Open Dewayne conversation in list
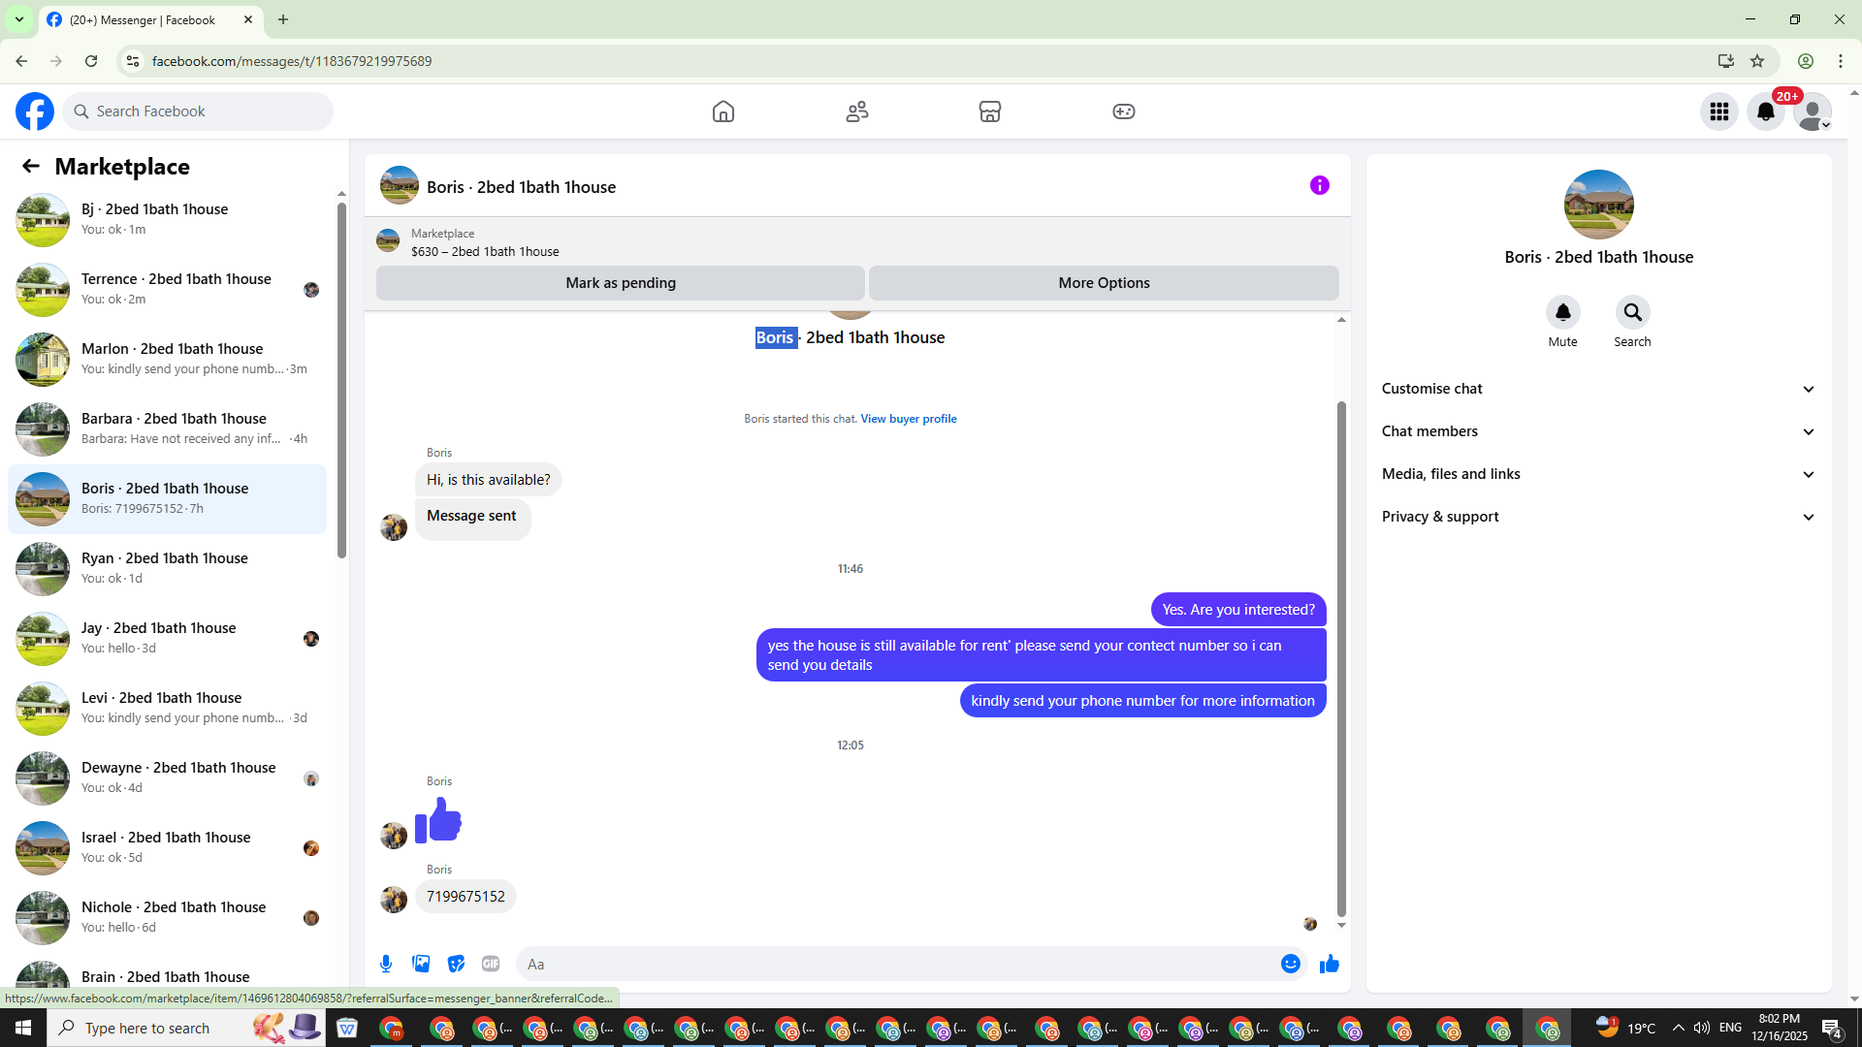Image resolution: width=1862 pixels, height=1047 pixels. 167,777
